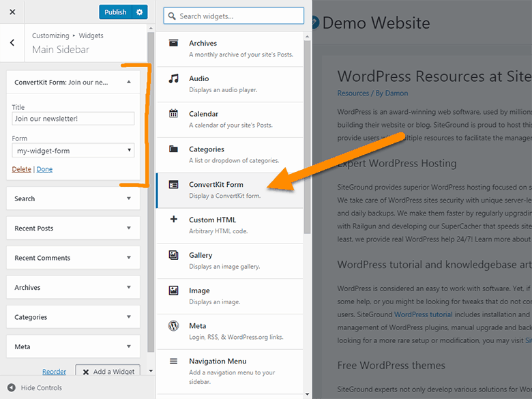Viewport: 532px width, 399px height.
Task: Click sidebar panel scroll-down arrow
Action: tap(151, 371)
